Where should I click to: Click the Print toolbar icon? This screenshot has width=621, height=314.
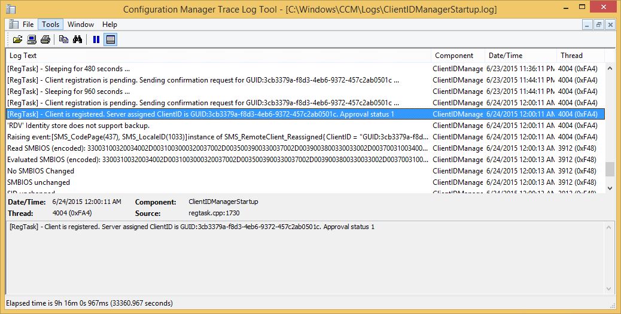(45, 39)
